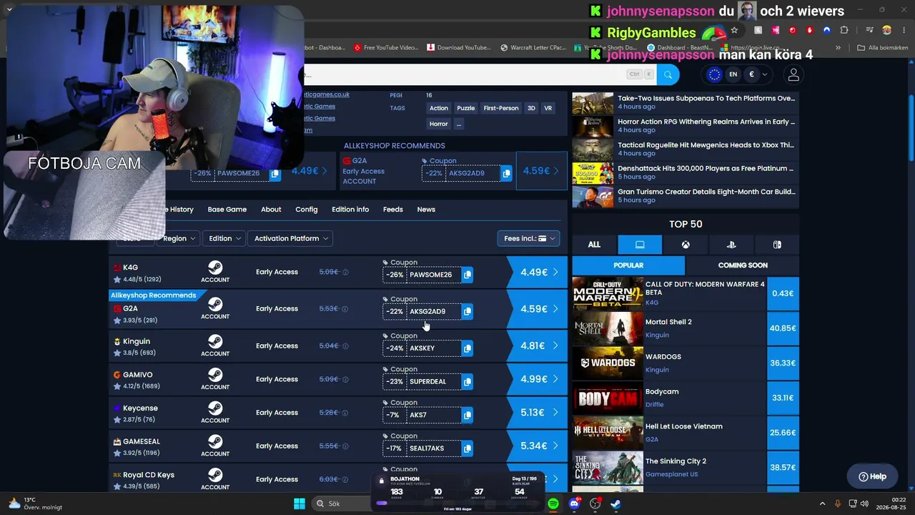Open the Chrome three-dot menu
The height and width of the screenshot is (515, 915).
click(904, 30)
